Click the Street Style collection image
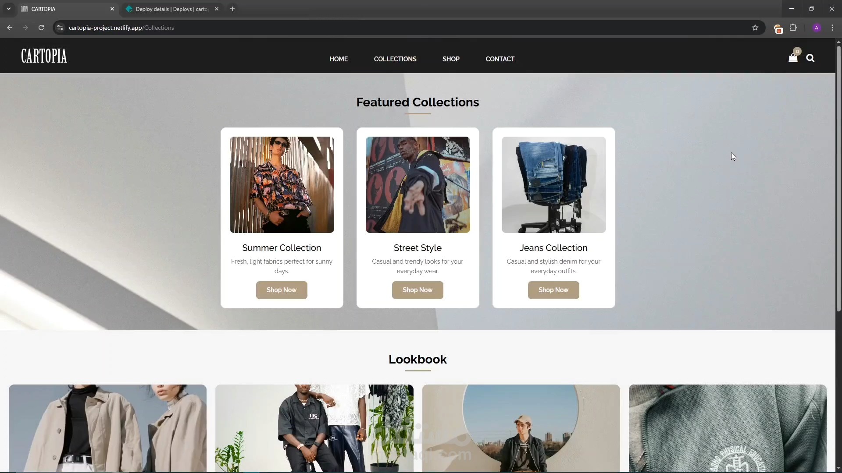 point(417,185)
